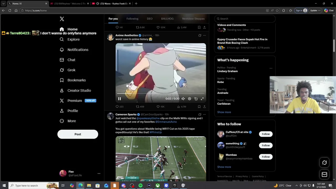The width and height of the screenshot is (336, 189).
Task: Toggle picture-in-picture on video
Action: (x=196, y=99)
